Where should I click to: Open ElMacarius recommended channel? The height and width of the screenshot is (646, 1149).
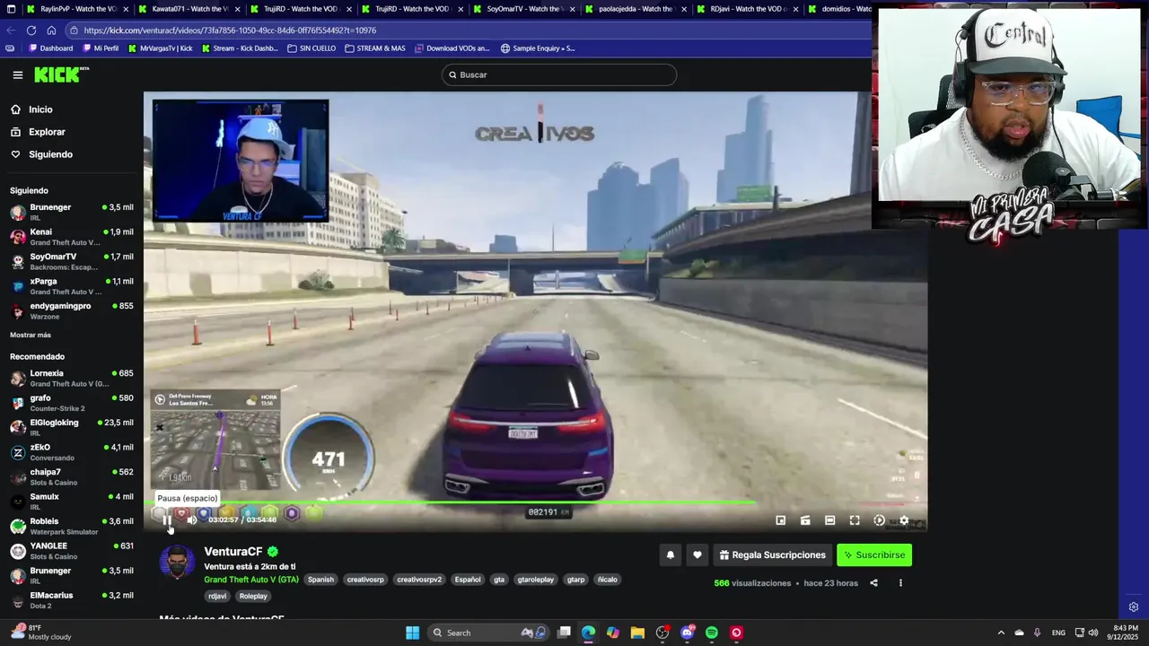(72, 600)
